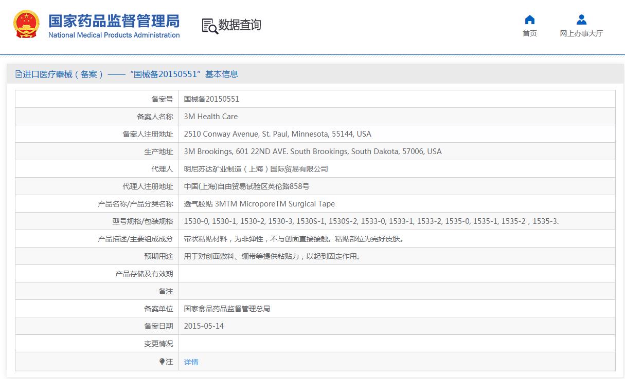625x379 pixels.
Task: Go to 首页 via the home icon
Action: coord(529,20)
